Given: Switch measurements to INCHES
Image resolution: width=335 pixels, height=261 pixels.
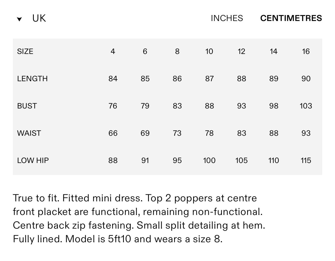Looking at the screenshot, I should (x=227, y=18).
